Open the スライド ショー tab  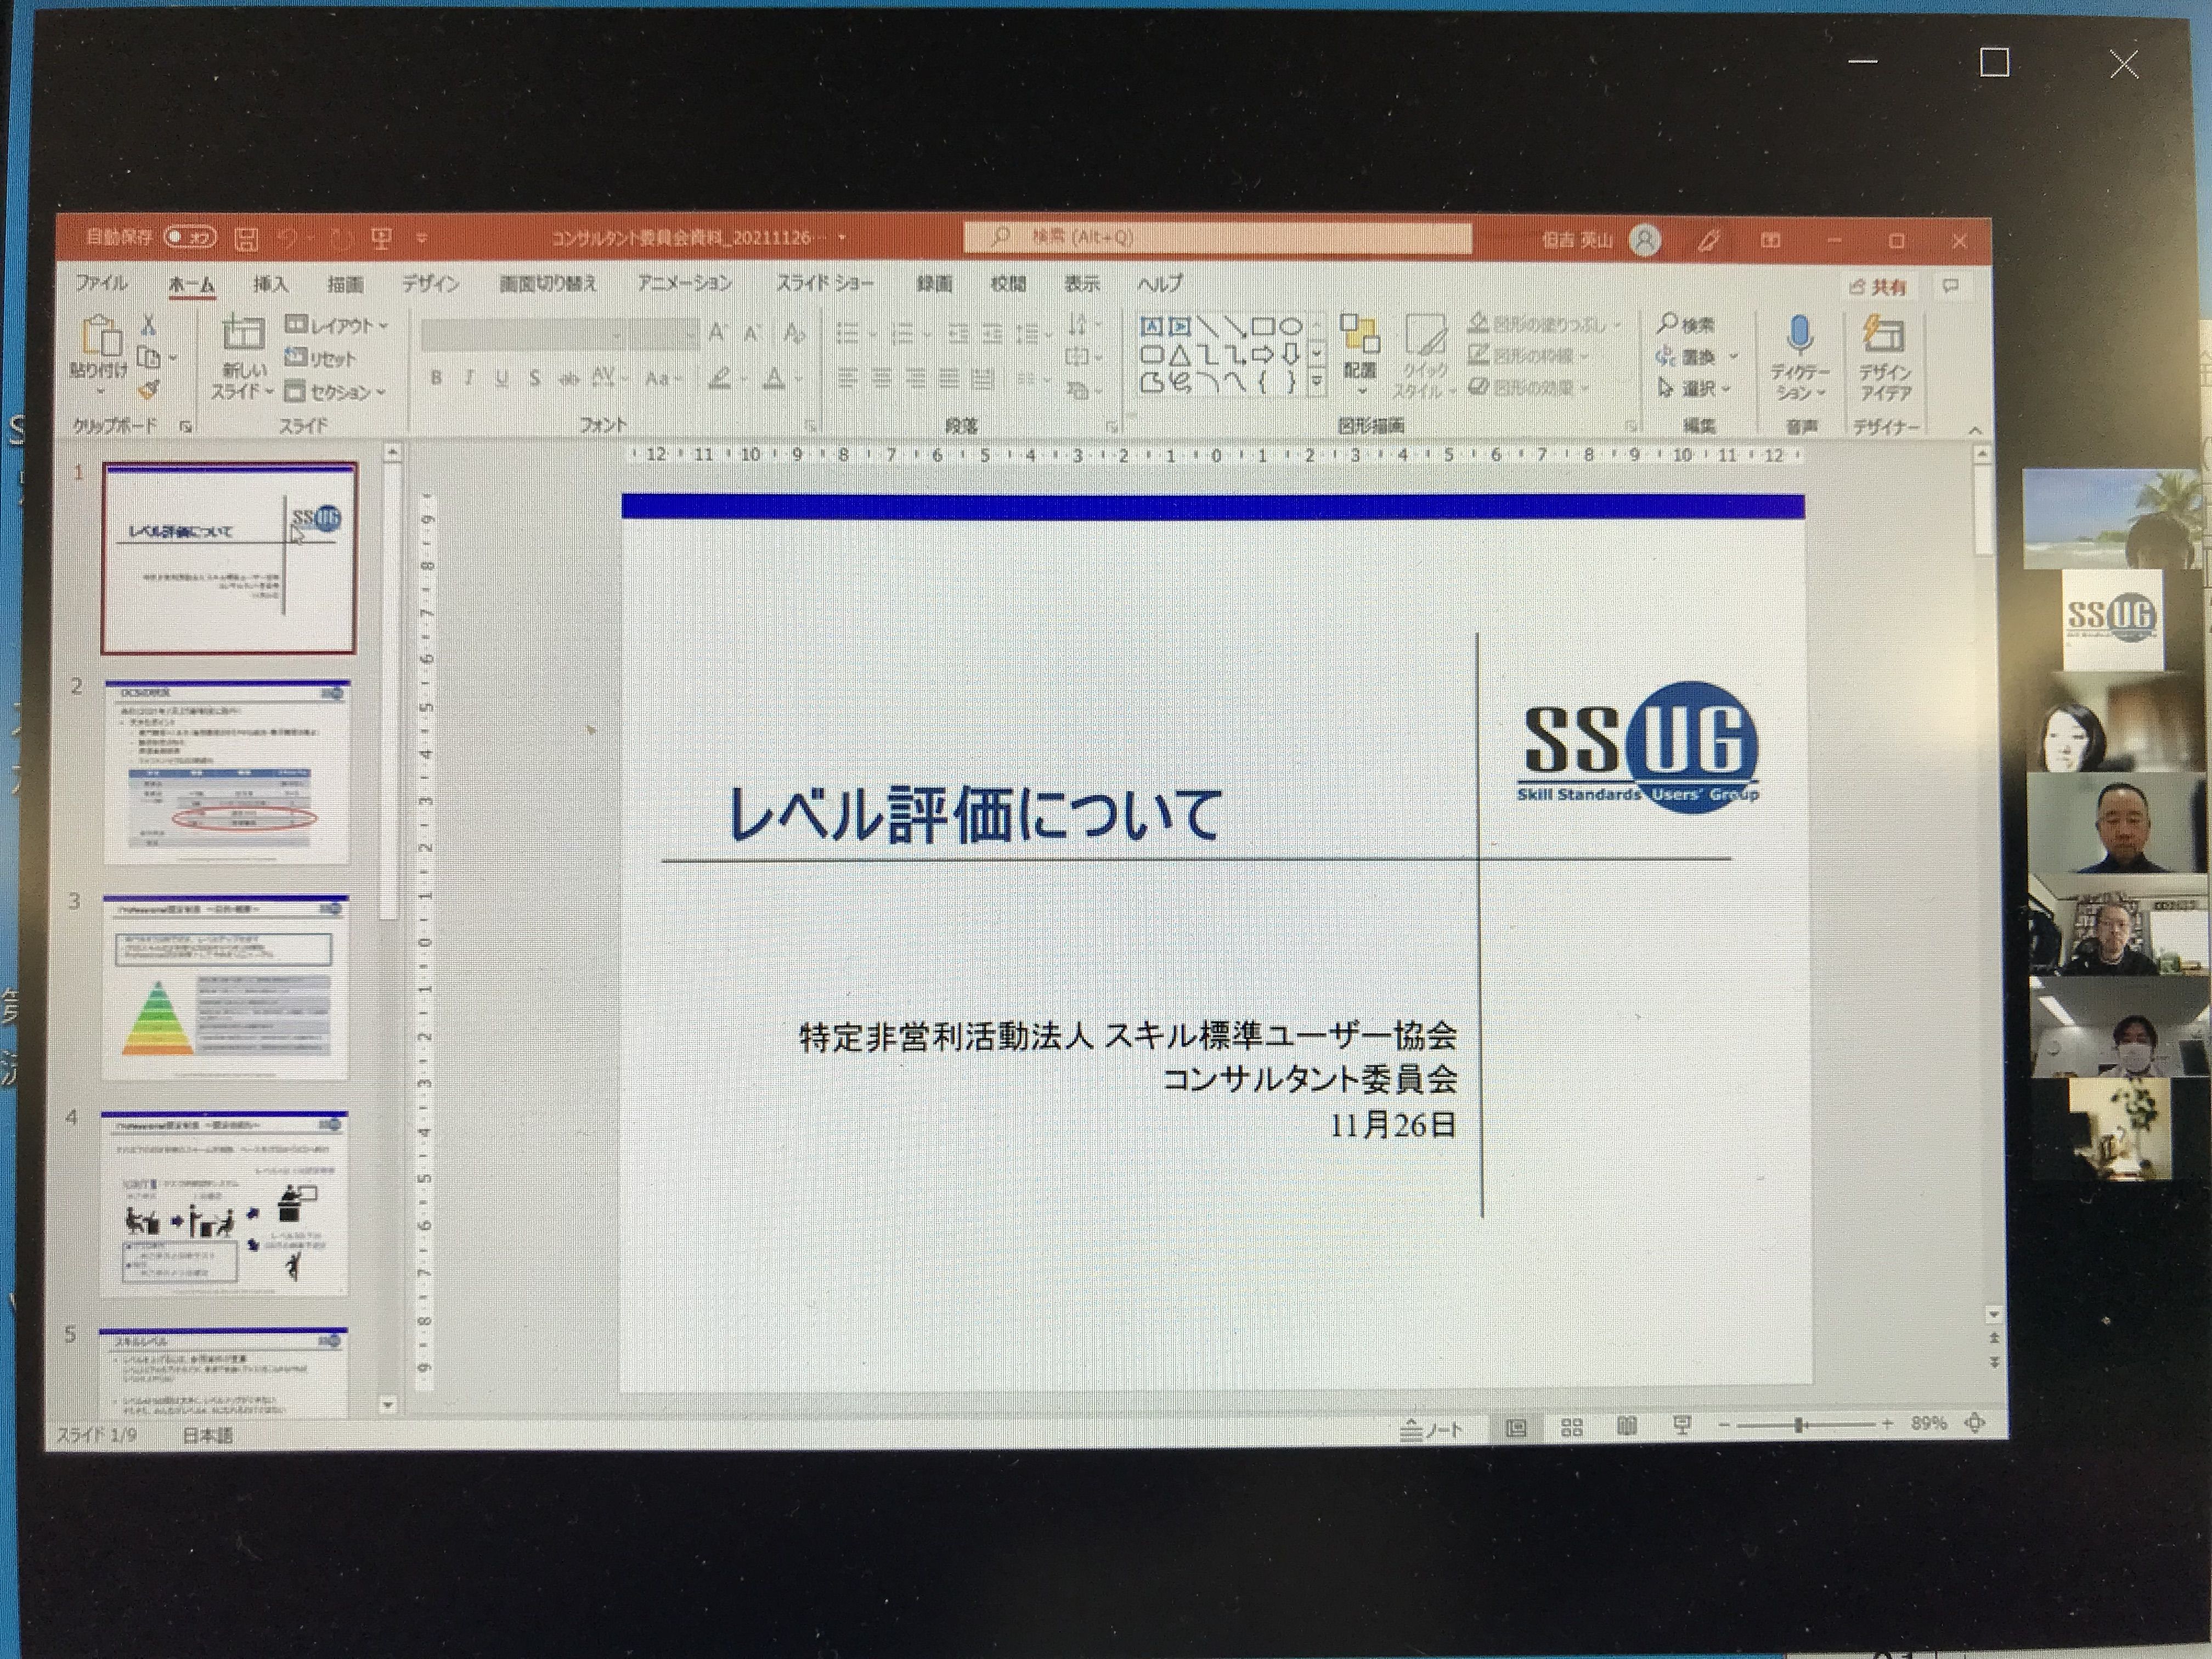pos(825,284)
